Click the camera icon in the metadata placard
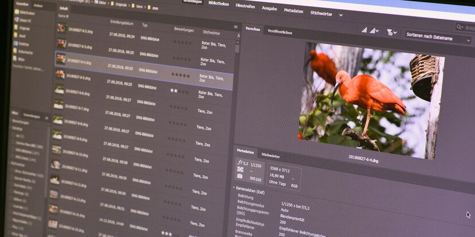The width and height of the screenshot is (475, 237). pos(239,176)
